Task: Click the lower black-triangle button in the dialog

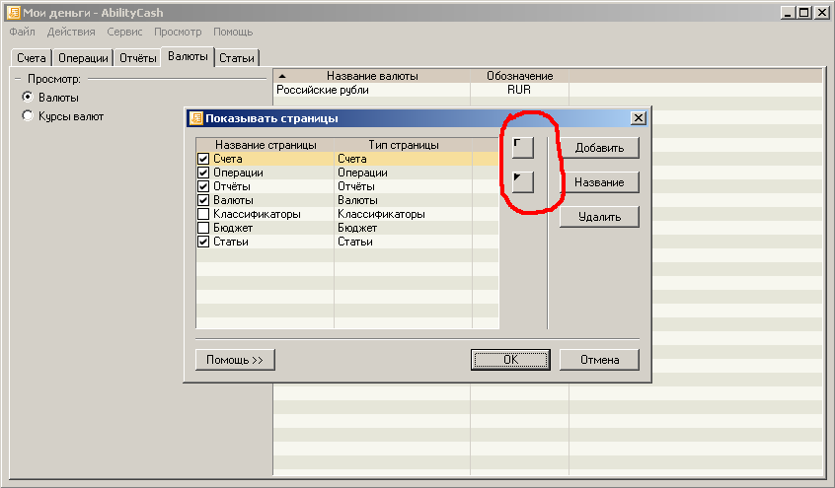Action: [523, 181]
